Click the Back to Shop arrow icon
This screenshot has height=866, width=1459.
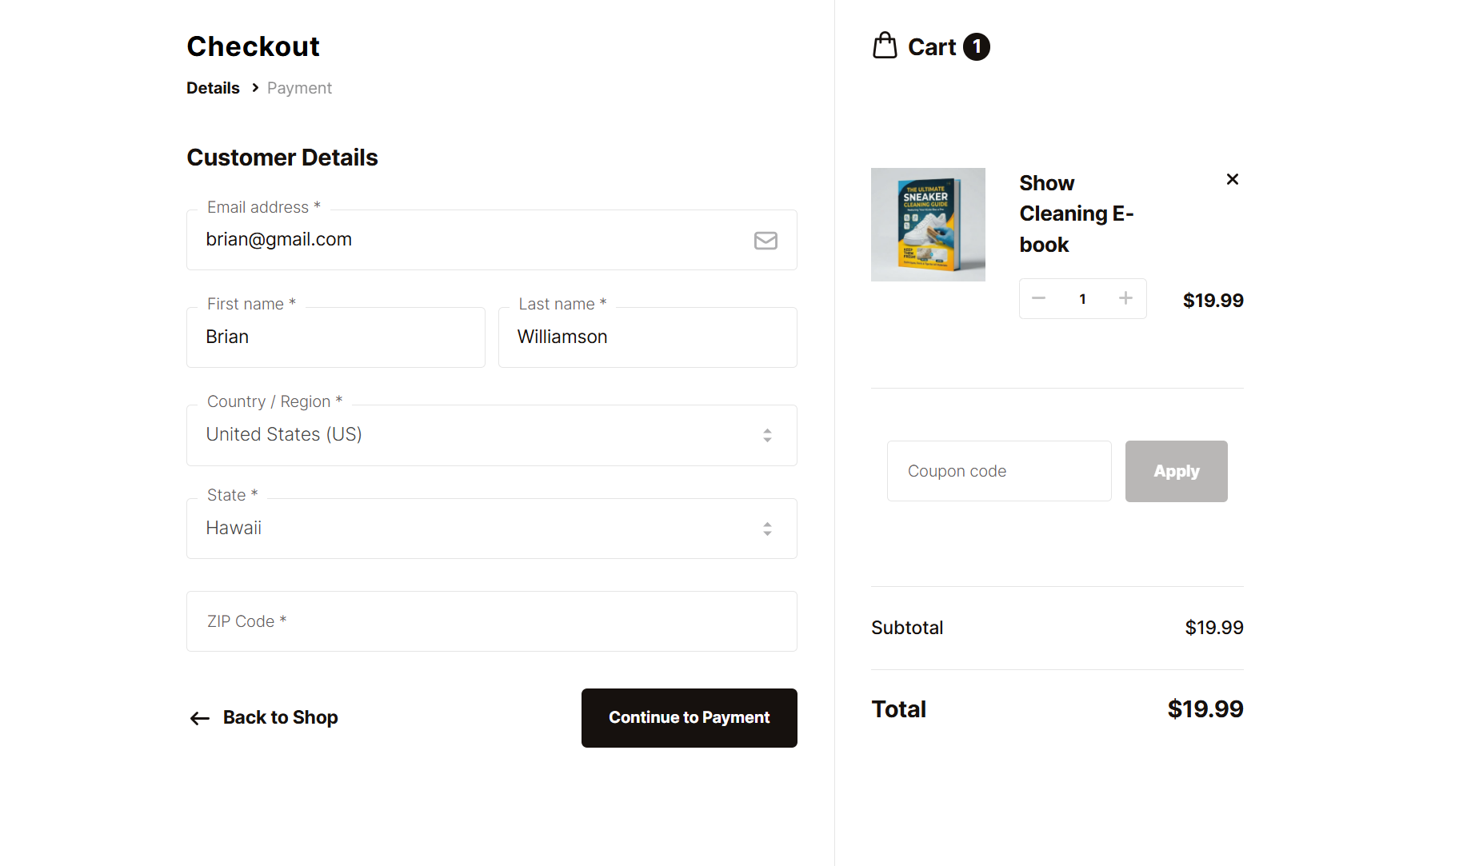point(199,718)
